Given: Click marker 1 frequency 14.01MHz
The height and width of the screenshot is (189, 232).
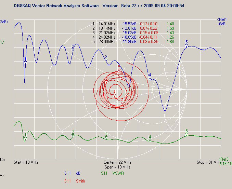Looking at the screenshot, I should pos(107,24).
